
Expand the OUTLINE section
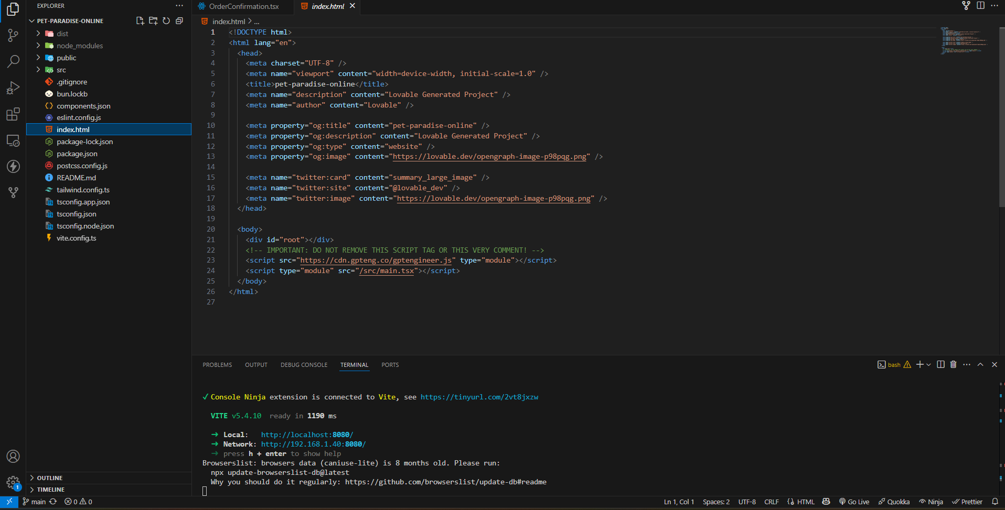pos(50,478)
